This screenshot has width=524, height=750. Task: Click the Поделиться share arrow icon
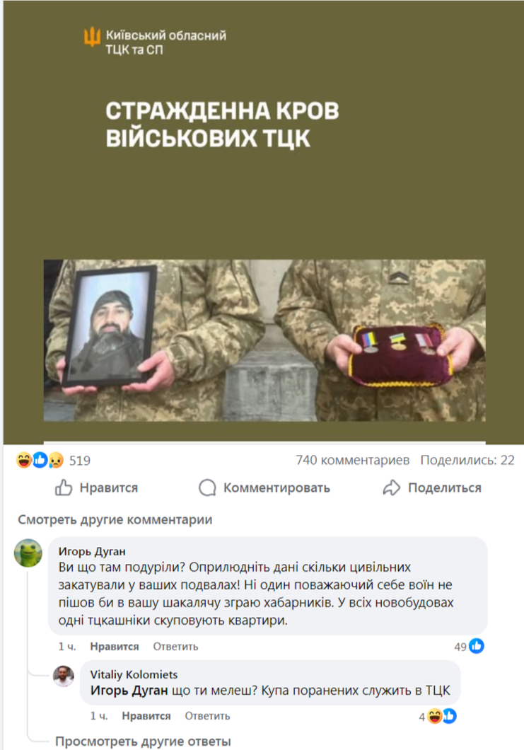(x=392, y=488)
